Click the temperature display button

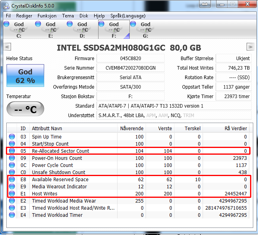tap(25, 109)
